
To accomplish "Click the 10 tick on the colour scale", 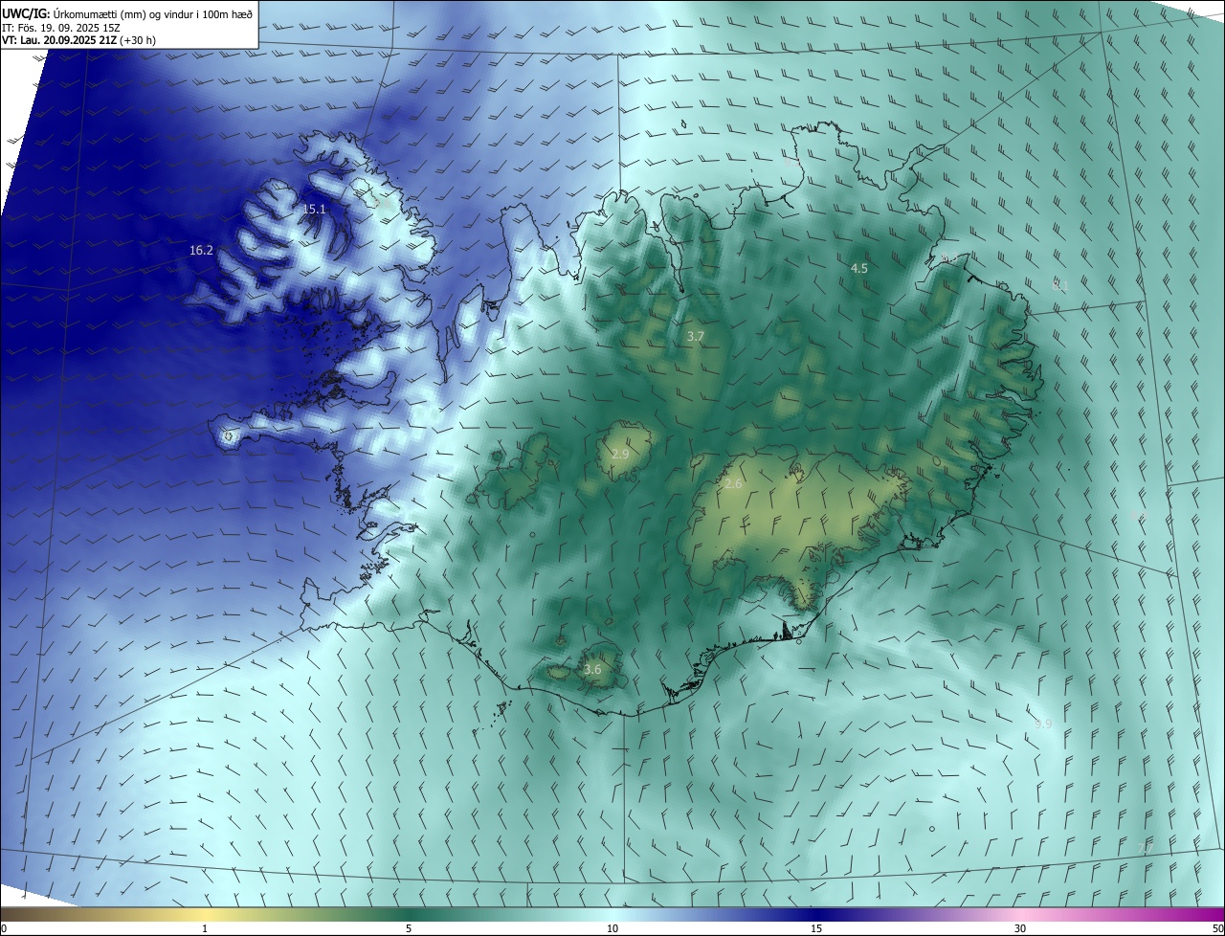I will 612,928.
